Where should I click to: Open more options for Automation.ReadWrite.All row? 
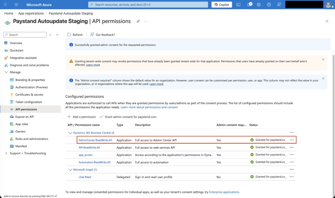pyautogui.click(x=291, y=162)
